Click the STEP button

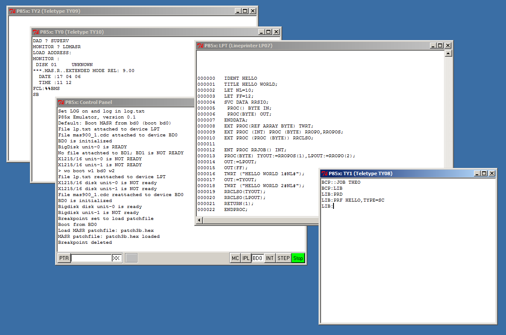coord(284,258)
